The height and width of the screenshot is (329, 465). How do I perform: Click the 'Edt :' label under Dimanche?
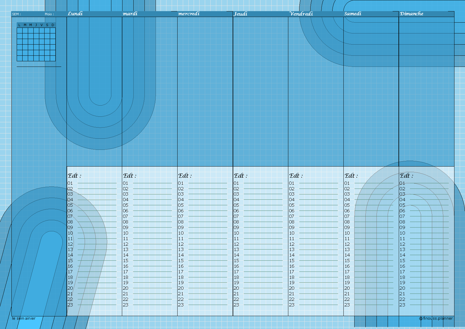click(x=407, y=176)
